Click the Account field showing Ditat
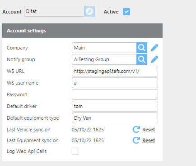The height and width of the screenshot is (166, 196). click(x=54, y=11)
